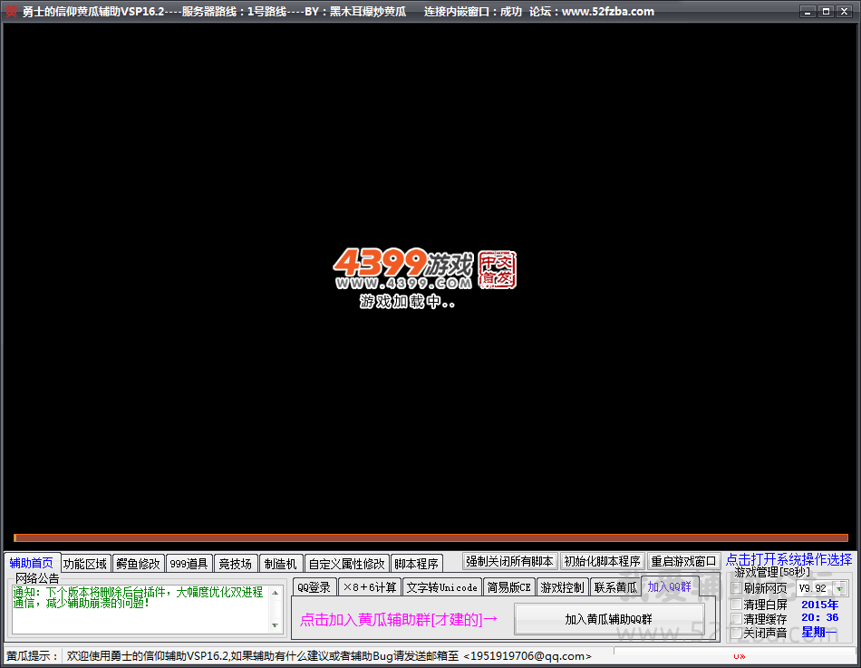Select the 脚本程序 tab

click(x=416, y=564)
